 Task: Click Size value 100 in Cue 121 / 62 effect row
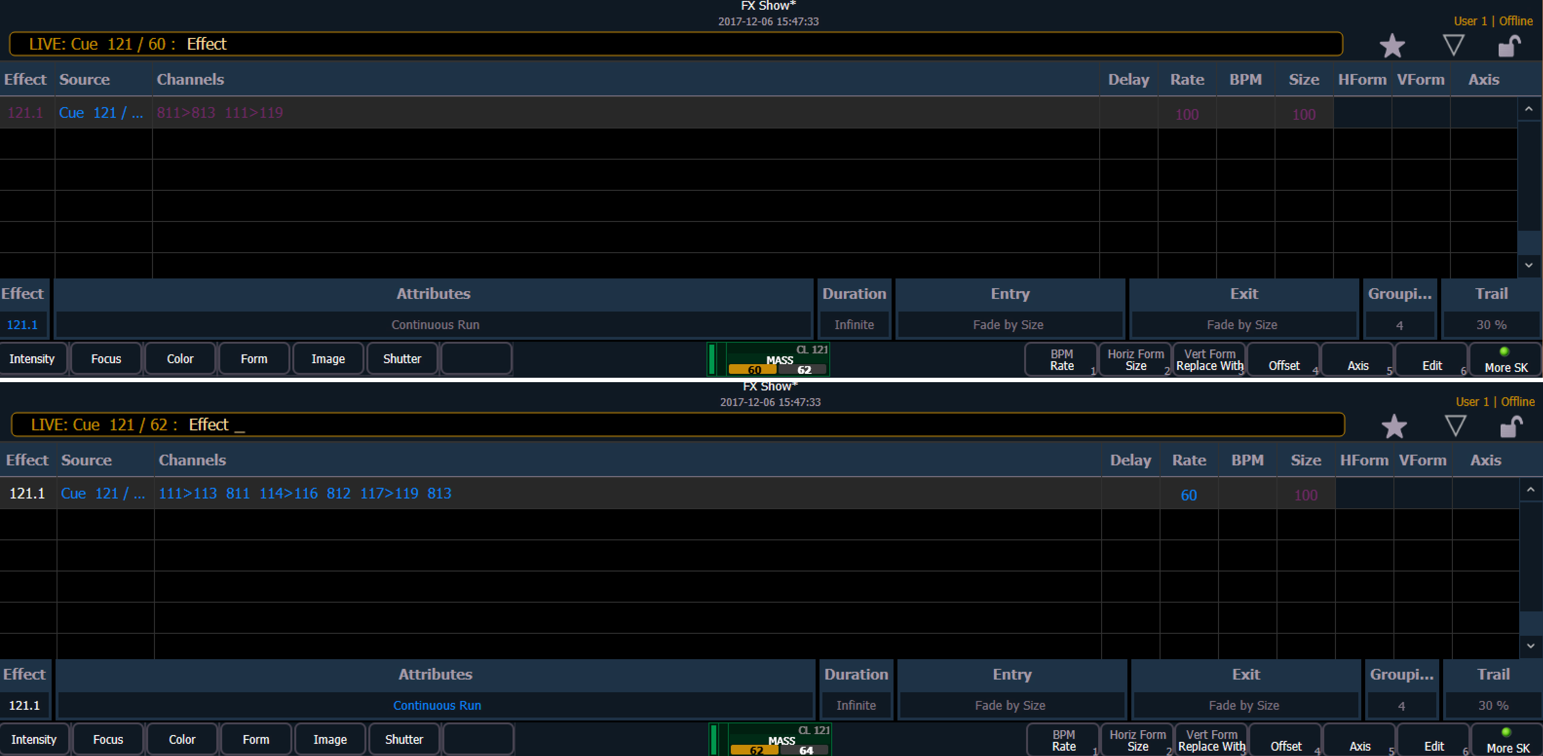coord(1306,495)
